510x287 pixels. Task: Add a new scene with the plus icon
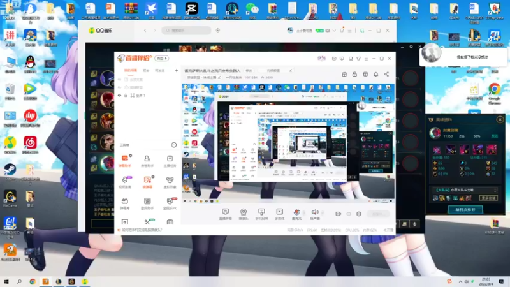coord(177,70)
